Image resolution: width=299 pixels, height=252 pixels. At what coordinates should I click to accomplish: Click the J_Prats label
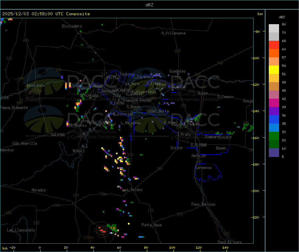pyautogui.click(x=184, y=134)
